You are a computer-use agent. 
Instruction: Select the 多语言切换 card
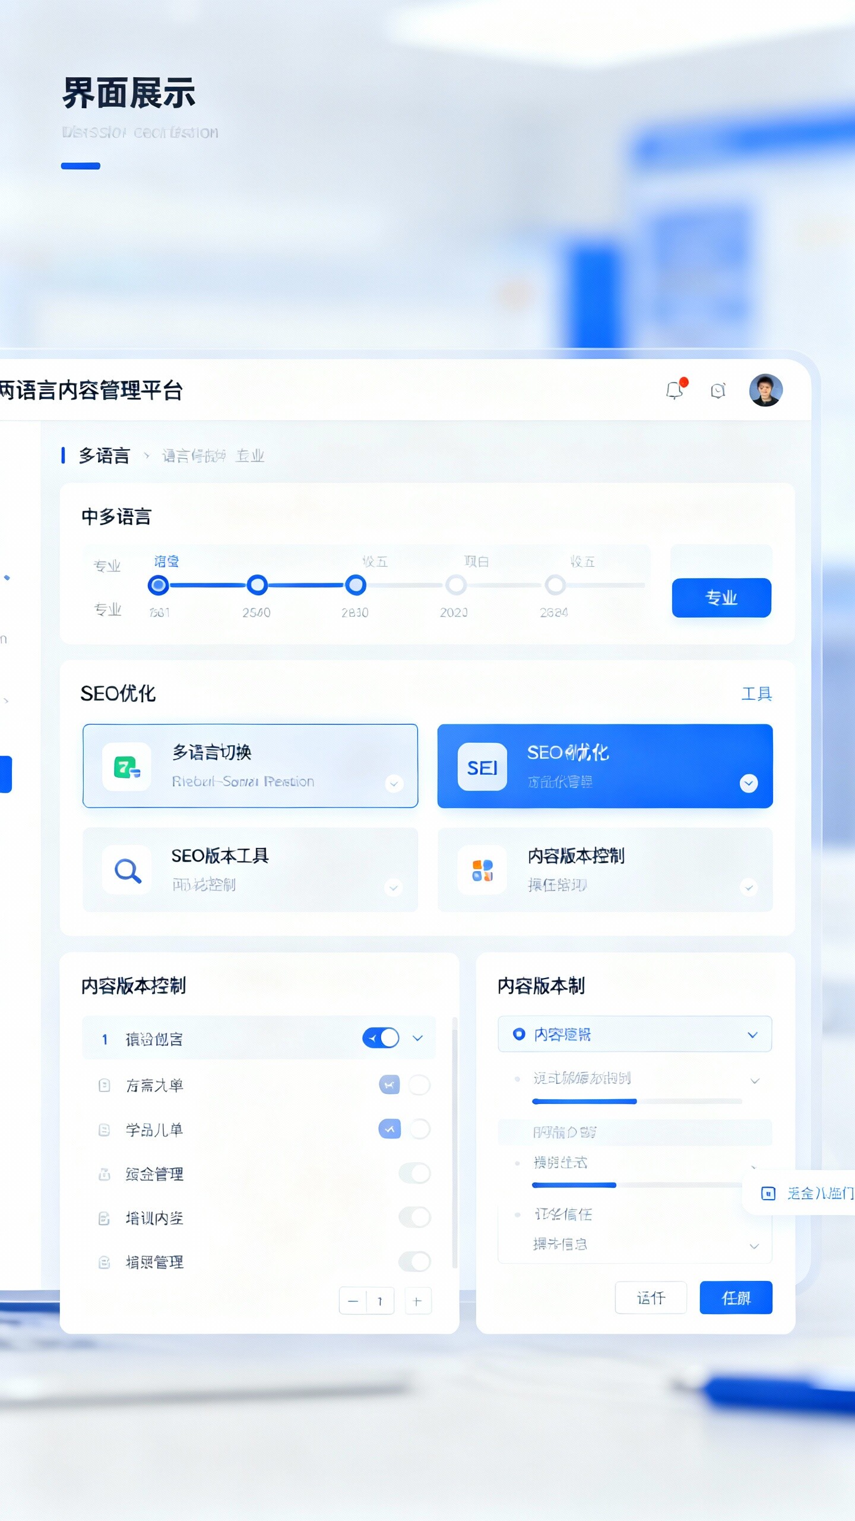pyautogui.click(x=250, y=766)
